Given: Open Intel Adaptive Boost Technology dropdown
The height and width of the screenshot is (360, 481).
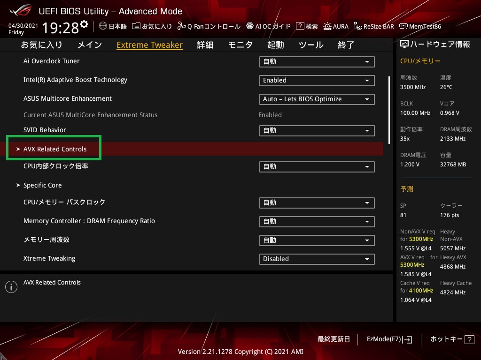Looking at the screenshot, I should [x=317, y=81].
